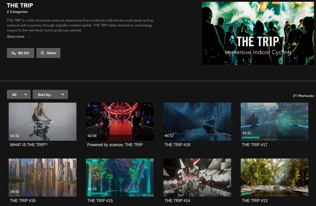Select THE TRIP #16 city skyline thumbnail

42,177
